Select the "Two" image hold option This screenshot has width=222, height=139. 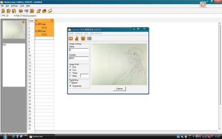(x=73, y=70)
